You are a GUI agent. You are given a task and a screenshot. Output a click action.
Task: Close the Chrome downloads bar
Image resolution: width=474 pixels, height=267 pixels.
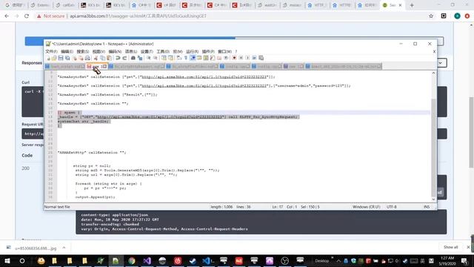tap(468, 247)
